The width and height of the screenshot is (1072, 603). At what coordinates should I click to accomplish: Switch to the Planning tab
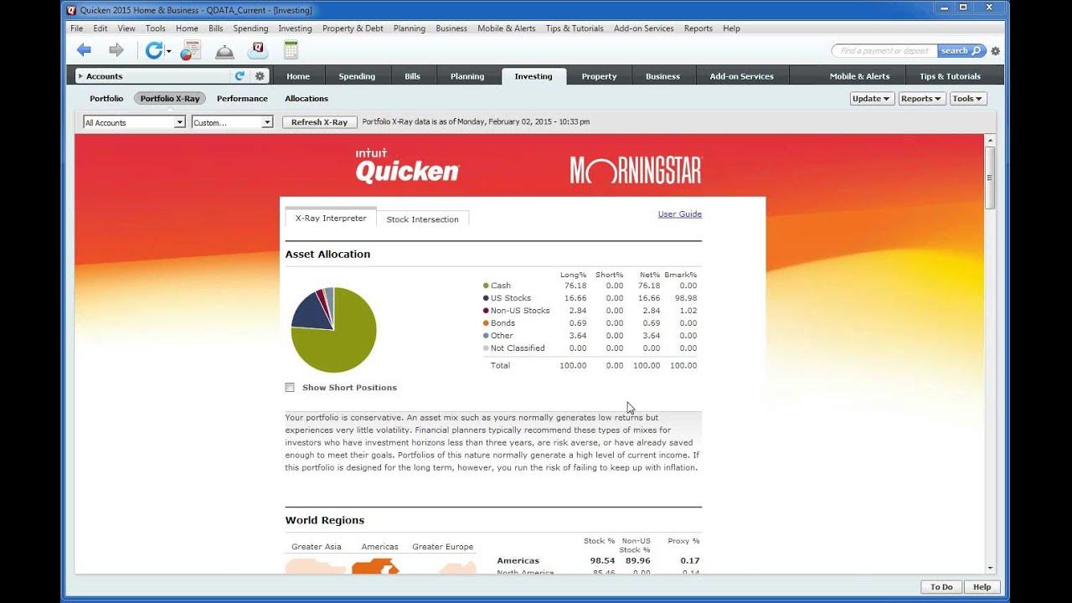click(x=467, y=76)
